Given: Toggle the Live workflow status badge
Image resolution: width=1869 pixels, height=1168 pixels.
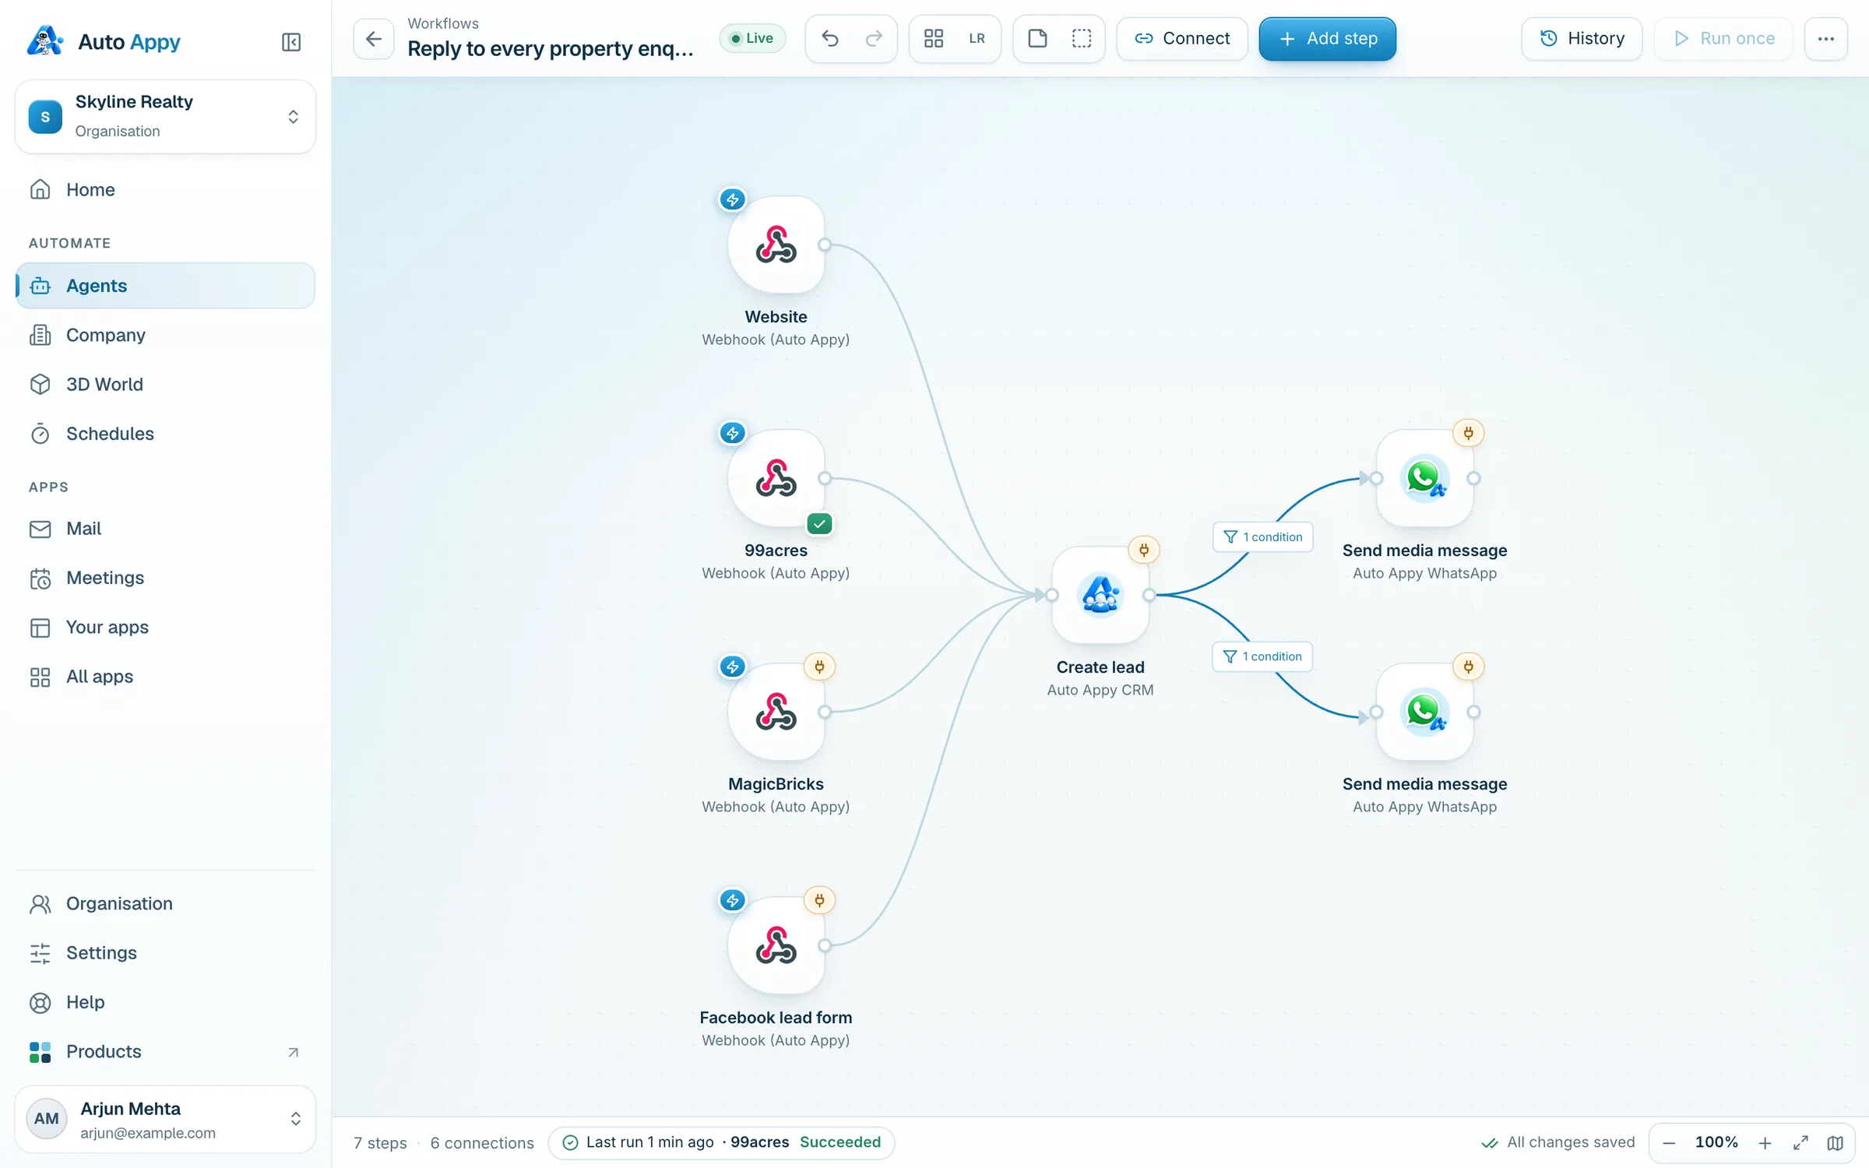Looking at the screenshot, I should (x=752, y=38).
